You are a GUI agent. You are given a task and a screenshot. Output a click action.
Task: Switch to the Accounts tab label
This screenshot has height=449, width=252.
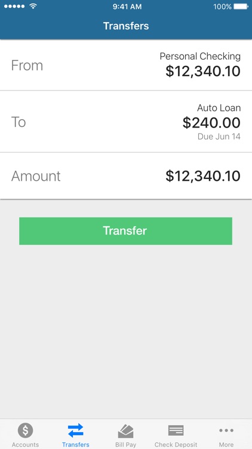click(25, 445)
